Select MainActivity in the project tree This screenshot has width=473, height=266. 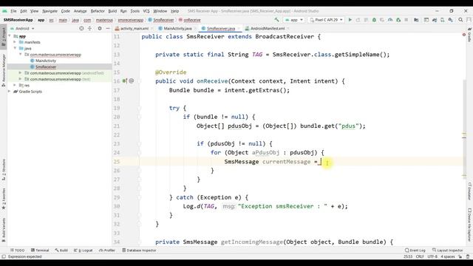click(x=46, y=61)
